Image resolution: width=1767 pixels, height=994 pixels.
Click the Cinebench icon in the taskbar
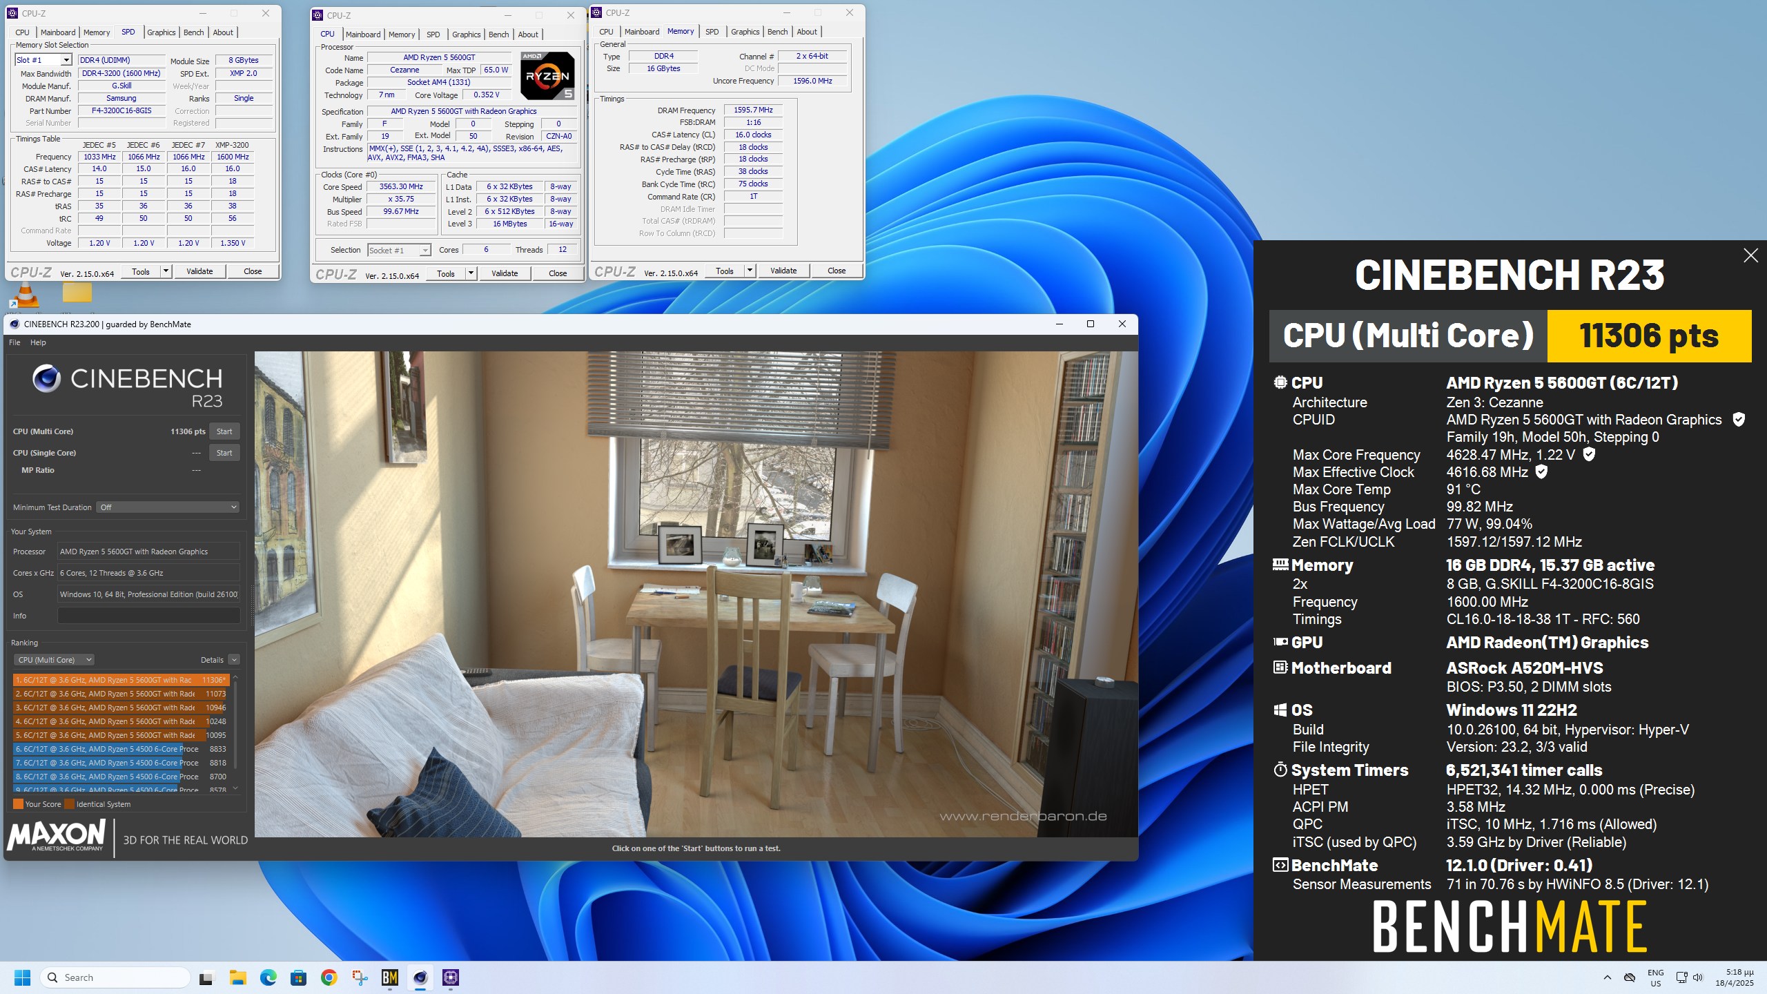[420, 977]
